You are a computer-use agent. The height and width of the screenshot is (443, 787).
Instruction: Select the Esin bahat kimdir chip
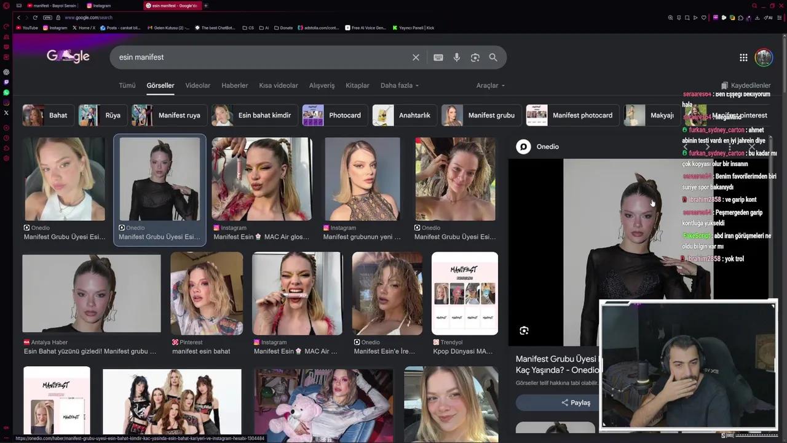click(252, 115)
